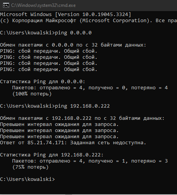177x195 pixels.
Task: Click the 'потеряно = 4' value
Action: pos(150,88)
